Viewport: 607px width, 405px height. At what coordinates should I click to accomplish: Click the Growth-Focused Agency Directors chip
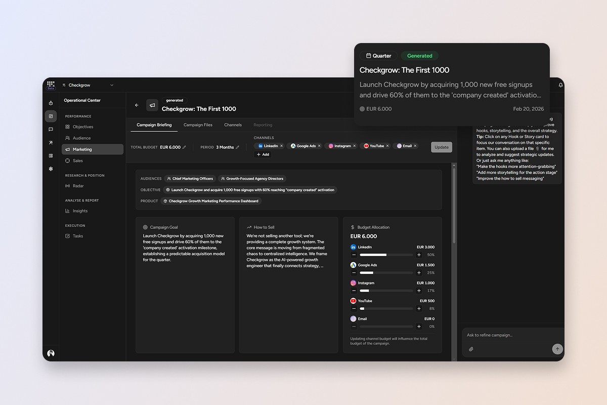tap(252, 179)
